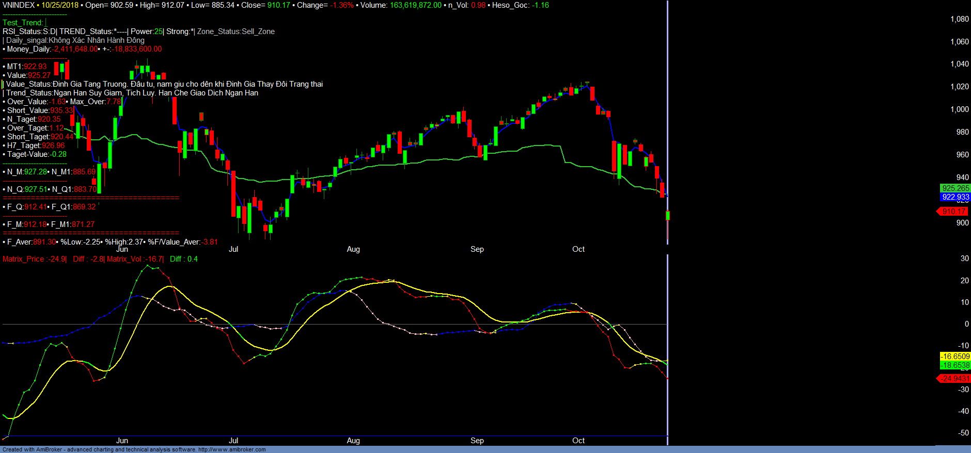Image resolution: width=971 pixels, height=453 pixels.
Task: Click the 10/25/2018 date in chart header
Action: click(60, 5)
